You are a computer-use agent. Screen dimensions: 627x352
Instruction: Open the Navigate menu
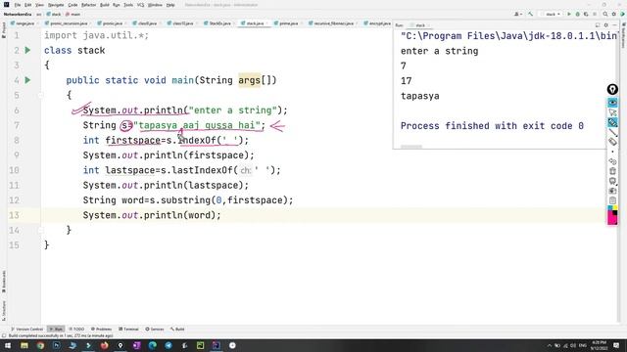56,5
